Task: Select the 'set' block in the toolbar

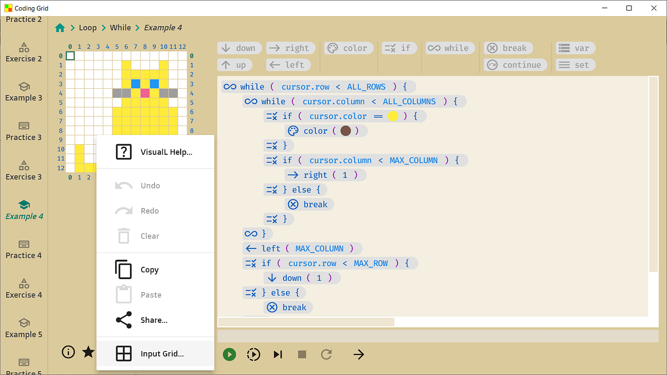Action: pyautogui.click(x=575, y=64)
